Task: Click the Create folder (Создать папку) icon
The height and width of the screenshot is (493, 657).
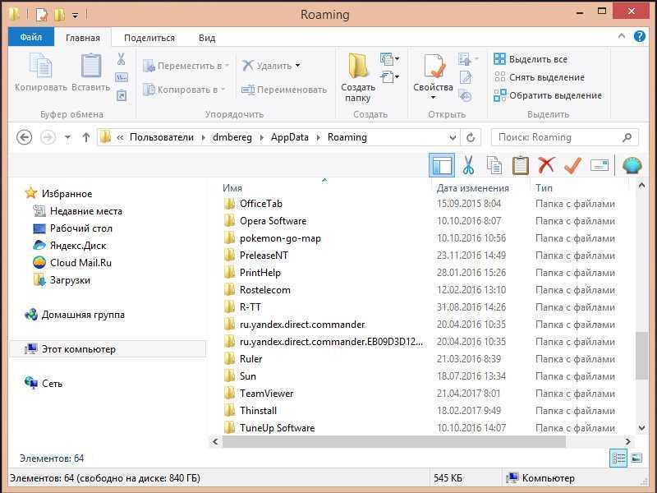Action: point(357,66)
